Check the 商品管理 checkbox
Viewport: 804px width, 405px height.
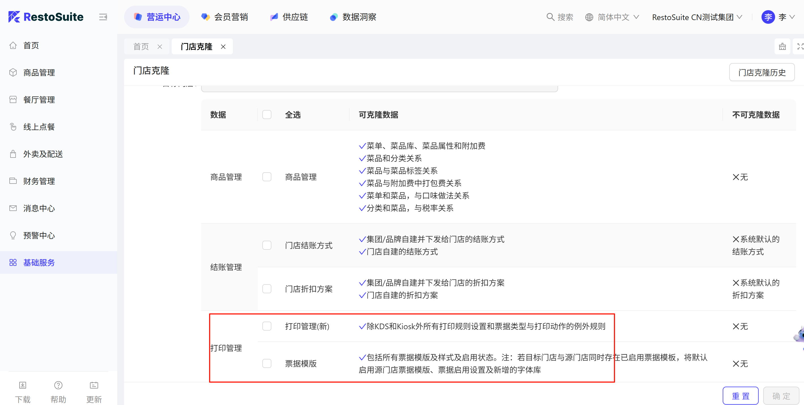pyautogui.click(x=267, y=177)
